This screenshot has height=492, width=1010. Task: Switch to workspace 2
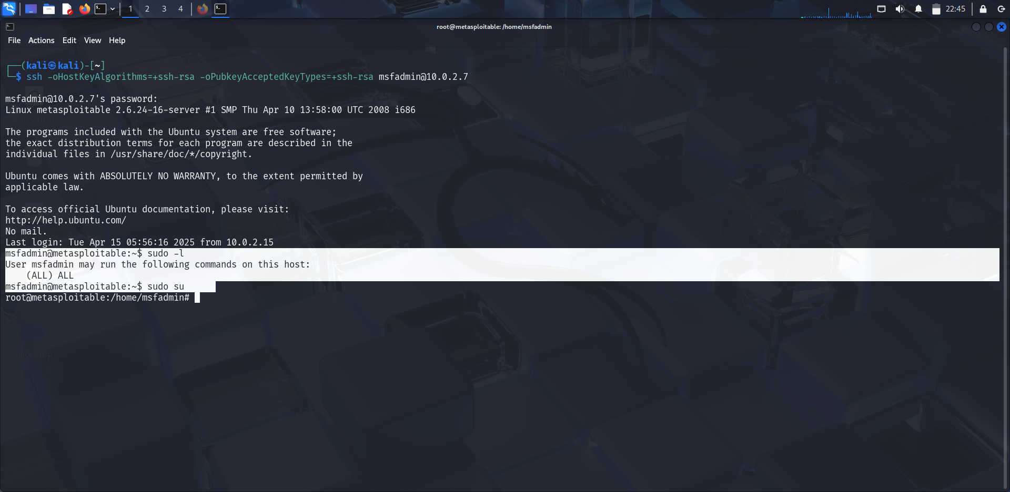click(147, 9)
